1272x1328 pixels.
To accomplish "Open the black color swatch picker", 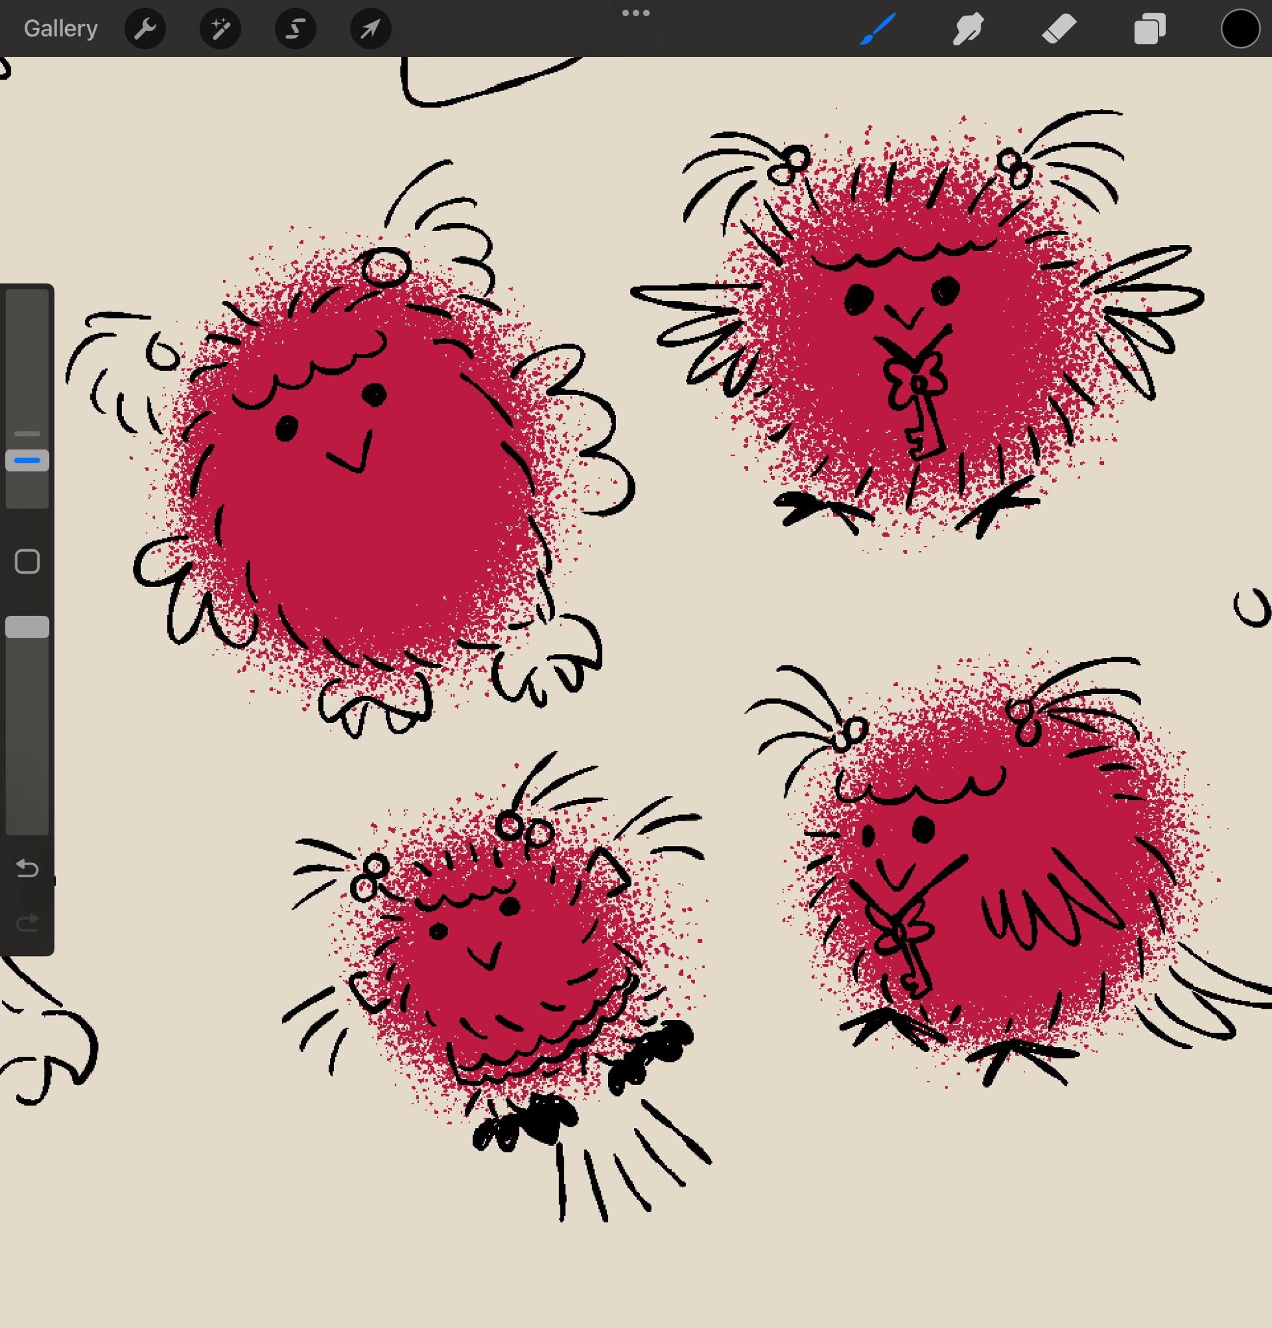I will (1239, 29).
